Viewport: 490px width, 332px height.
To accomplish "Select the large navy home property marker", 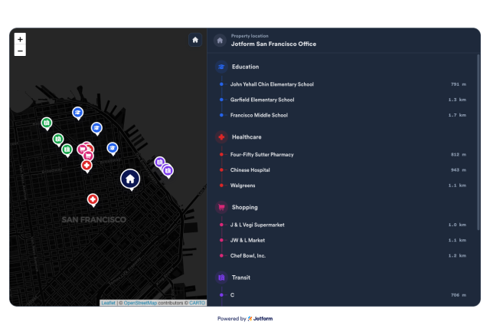I will coord(130,179).
